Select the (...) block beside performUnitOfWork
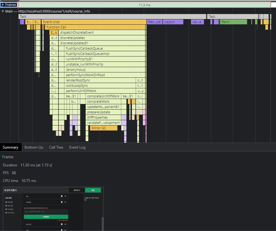 point(54,91)
